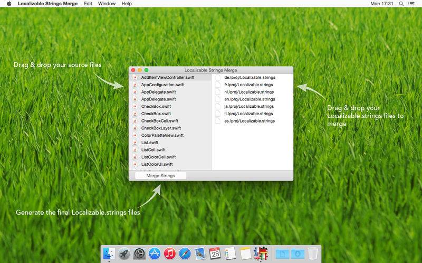Click swift file icon beside ListCell.swift
The image size is (422, 263).
[135, 150]
